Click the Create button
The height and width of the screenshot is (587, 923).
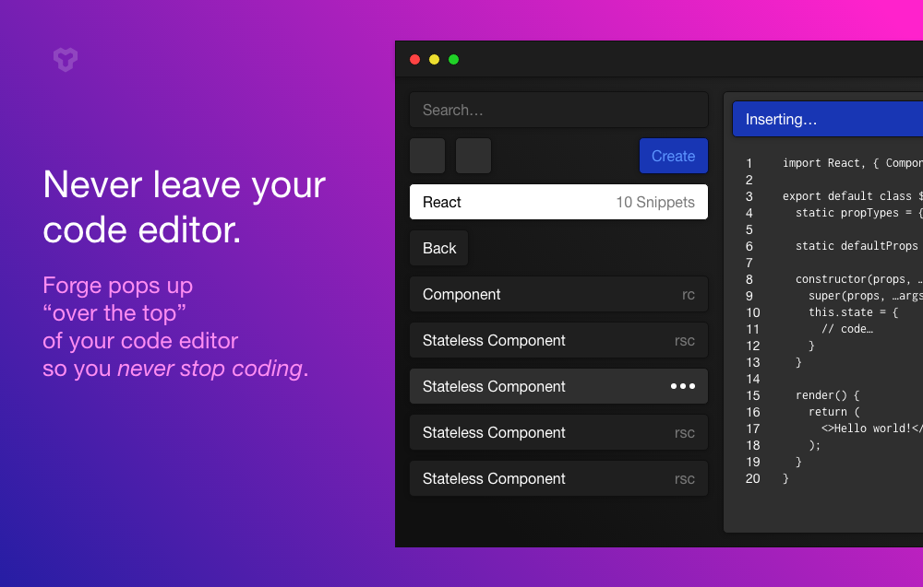(x=673, y=156)
